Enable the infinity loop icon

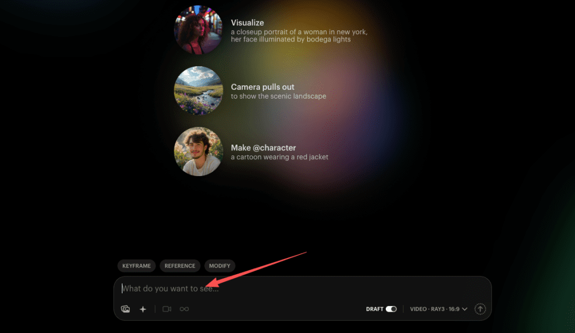184,309
